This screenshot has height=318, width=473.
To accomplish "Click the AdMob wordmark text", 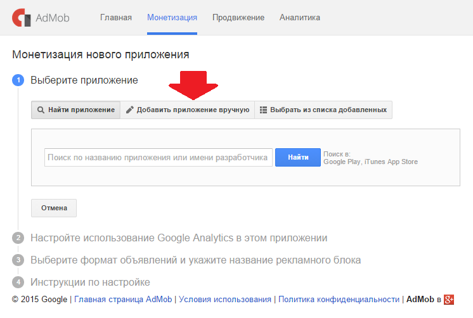I will pos(53,18).
